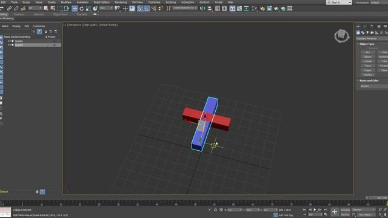Select the Rotate transform tool
The height and width of the screenshot is (218, 388).
tap(81, 8)
